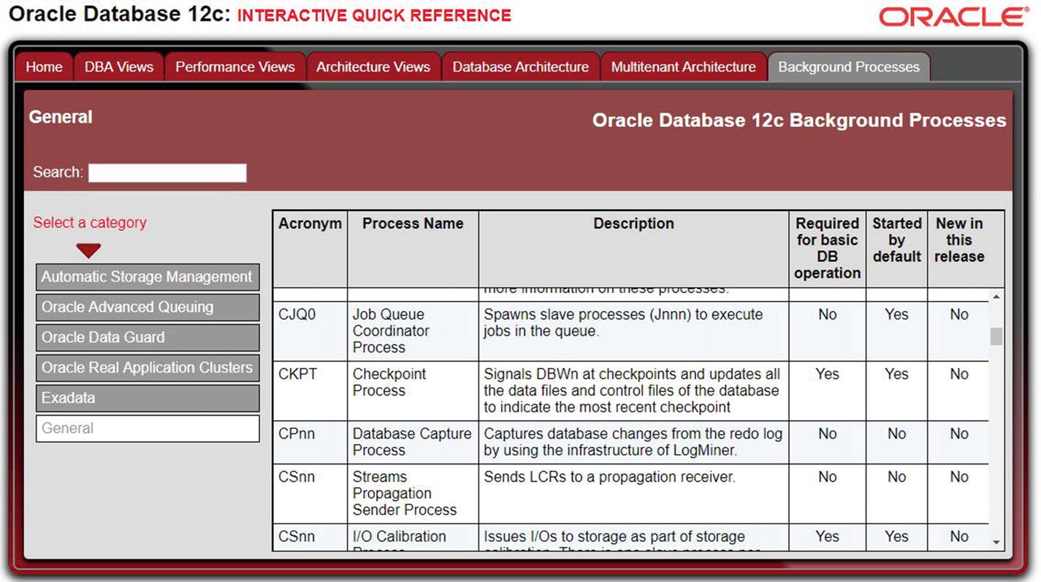1041x582 pixels.
Task: Click the Acronym column header
Action: click(x=310, y=249)
